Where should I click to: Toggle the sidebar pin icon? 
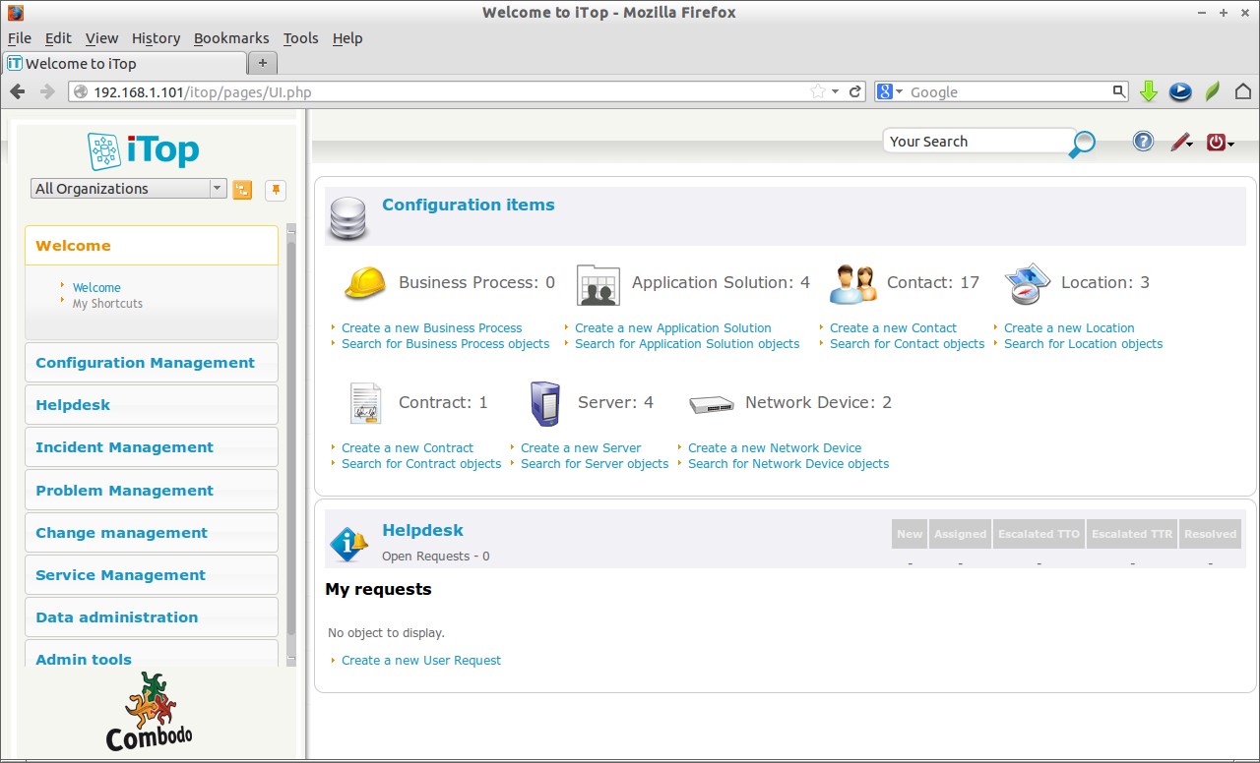(x=276, y=190)
